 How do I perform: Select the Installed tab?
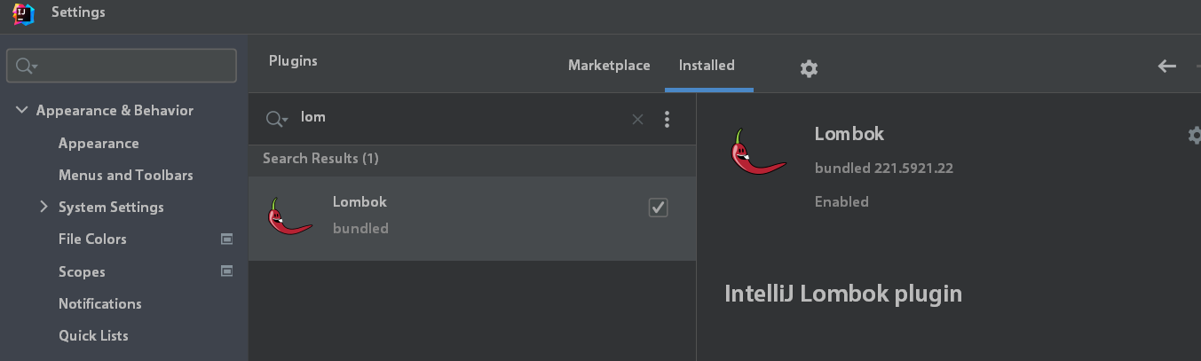[707, 66]
